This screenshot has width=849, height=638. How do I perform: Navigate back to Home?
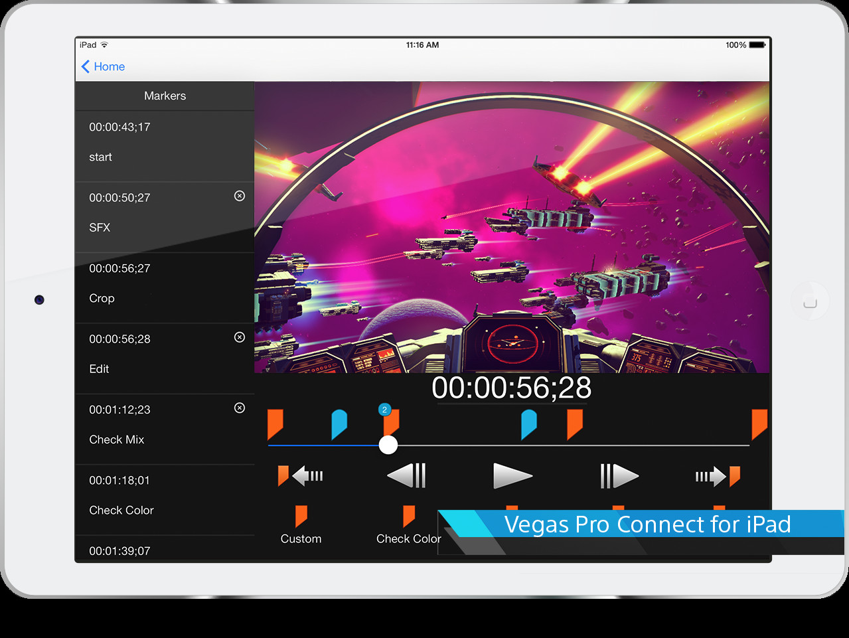(x=102, y=66)
